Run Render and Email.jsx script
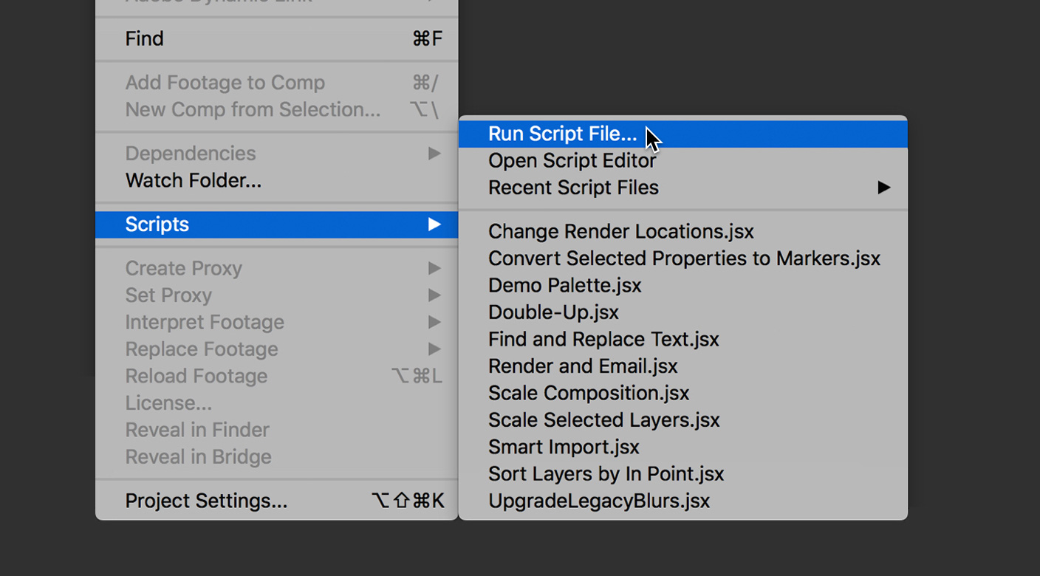 pyautogui.click(x=583, y=366)
